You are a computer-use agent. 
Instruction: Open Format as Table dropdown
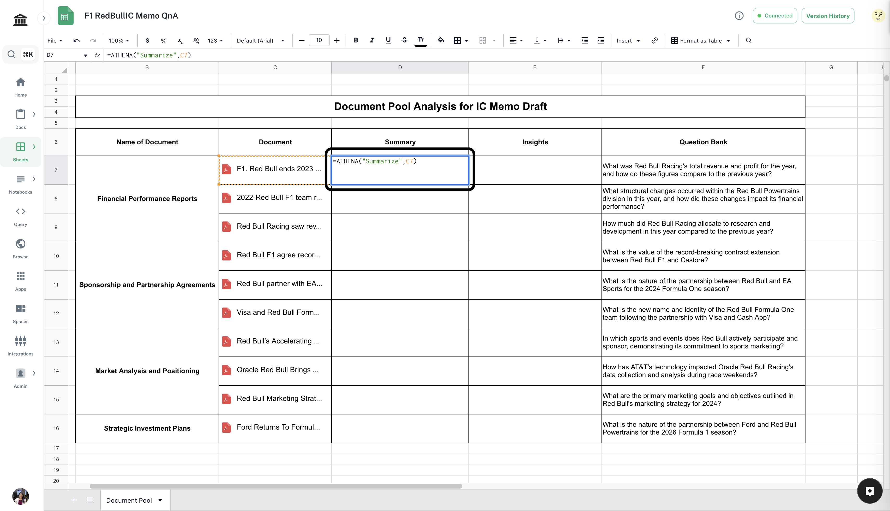pos(701,41)
